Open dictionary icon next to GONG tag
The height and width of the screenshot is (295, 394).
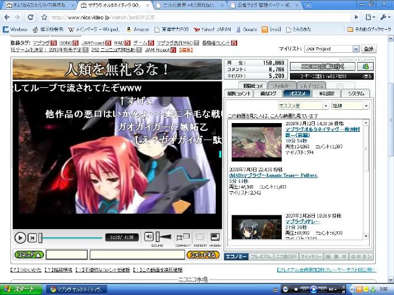tap(75, 43)
